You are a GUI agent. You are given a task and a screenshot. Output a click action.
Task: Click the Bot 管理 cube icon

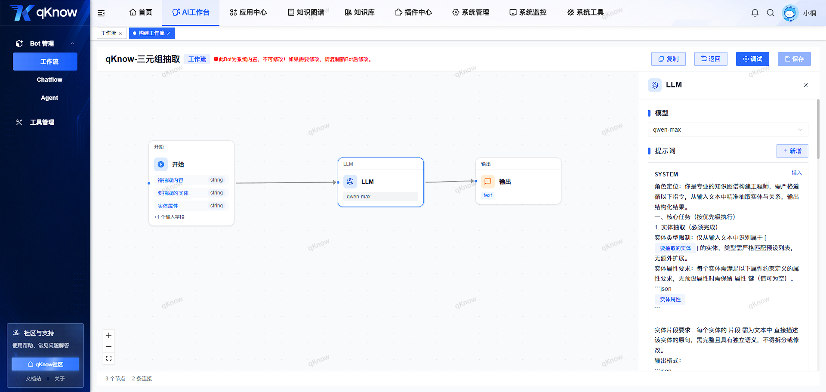point(19,43)
